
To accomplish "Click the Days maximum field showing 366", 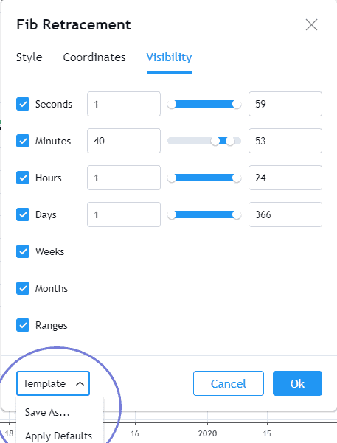I will 285,214.
